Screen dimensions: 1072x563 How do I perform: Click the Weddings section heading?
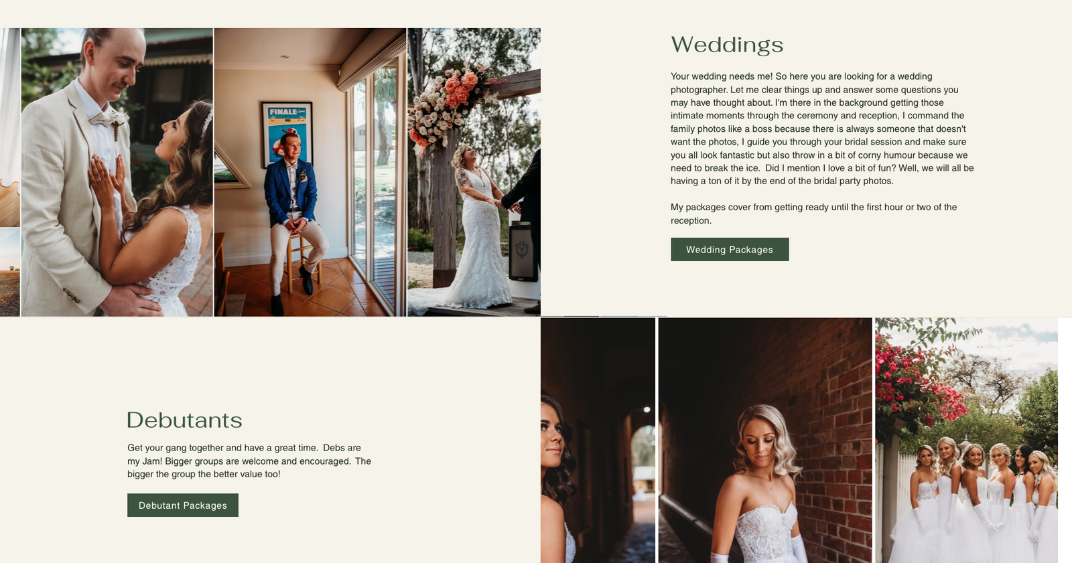pyautogui.click(x=727, y=45)
